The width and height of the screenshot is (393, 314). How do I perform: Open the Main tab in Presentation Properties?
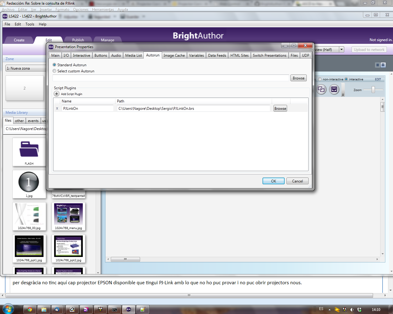point(55,56)
